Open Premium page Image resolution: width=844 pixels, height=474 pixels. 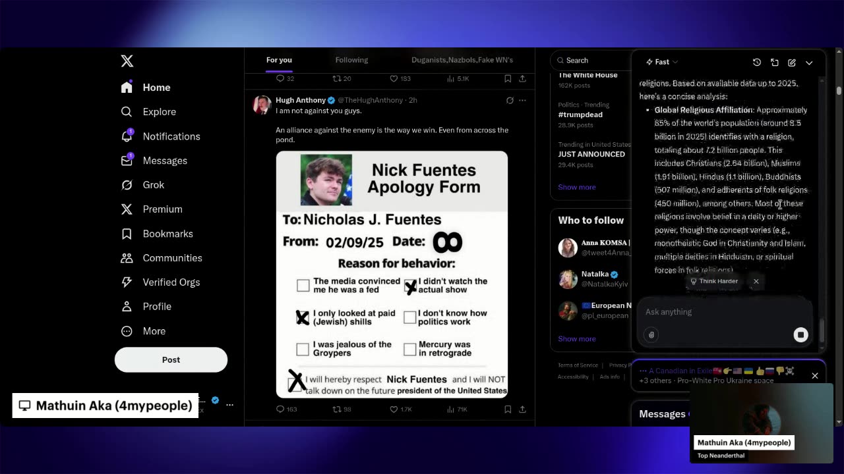tap(151, 209)
